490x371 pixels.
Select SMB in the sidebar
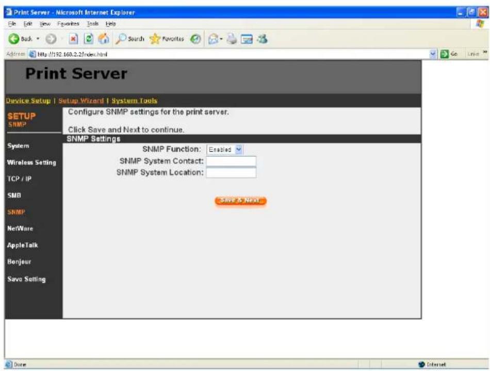point(14,196)
